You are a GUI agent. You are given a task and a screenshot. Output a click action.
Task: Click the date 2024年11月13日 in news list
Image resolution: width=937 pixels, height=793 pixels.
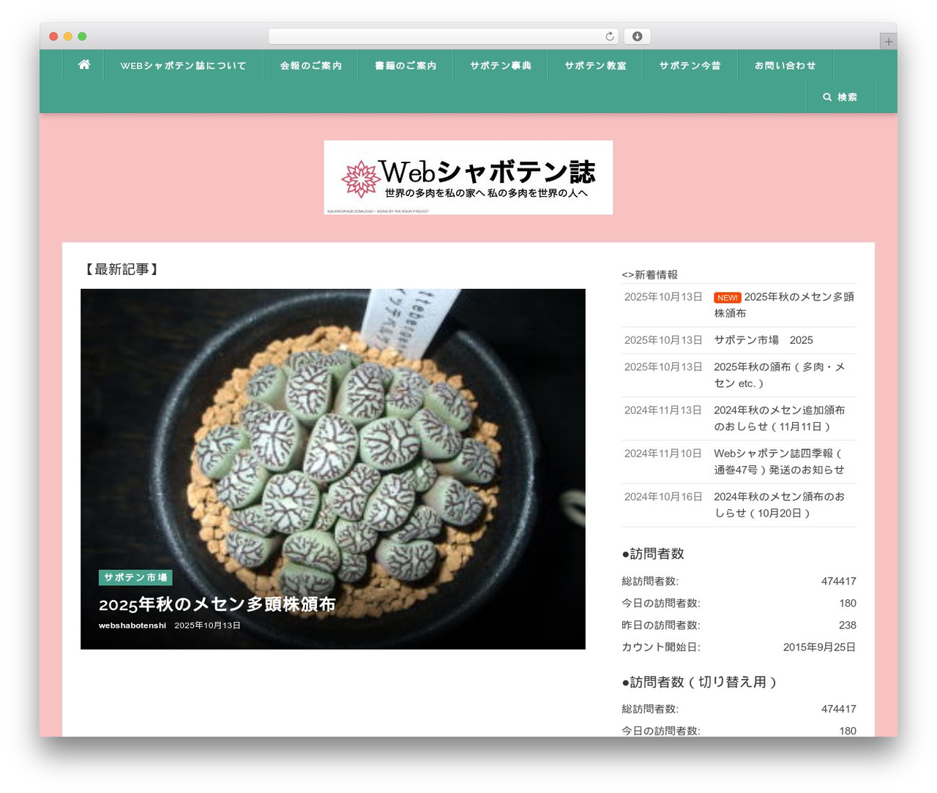pos(663,410)
